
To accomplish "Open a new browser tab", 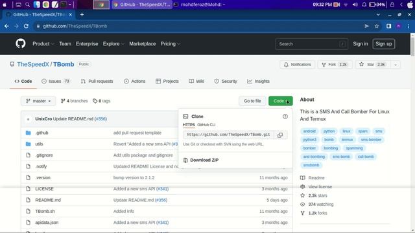I will point(82,15).
